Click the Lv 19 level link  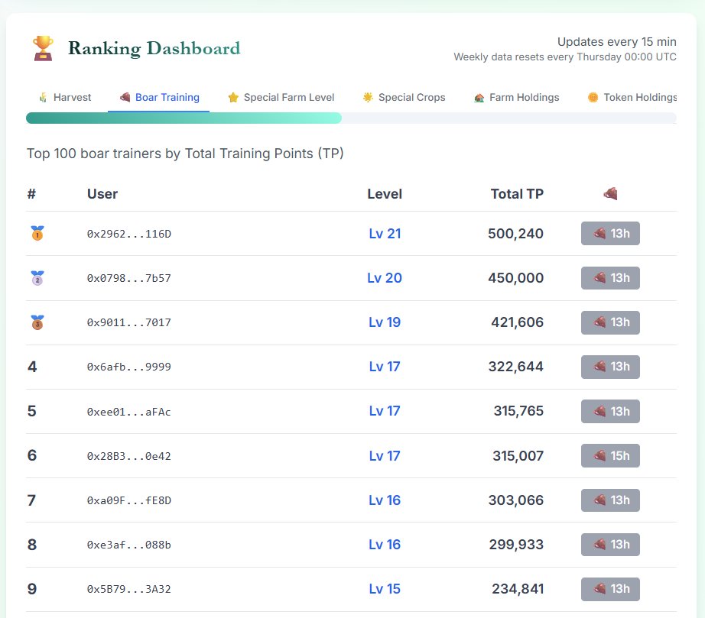pyautogui.click(x=385, y=322)
